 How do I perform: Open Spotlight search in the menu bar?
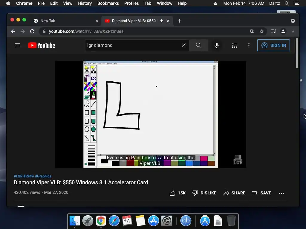click(x=287, y=3)
